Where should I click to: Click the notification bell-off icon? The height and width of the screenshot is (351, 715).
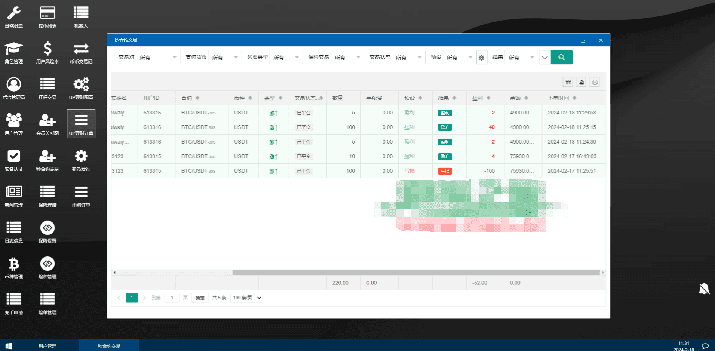pyautogui.click(x=704, y=289)
